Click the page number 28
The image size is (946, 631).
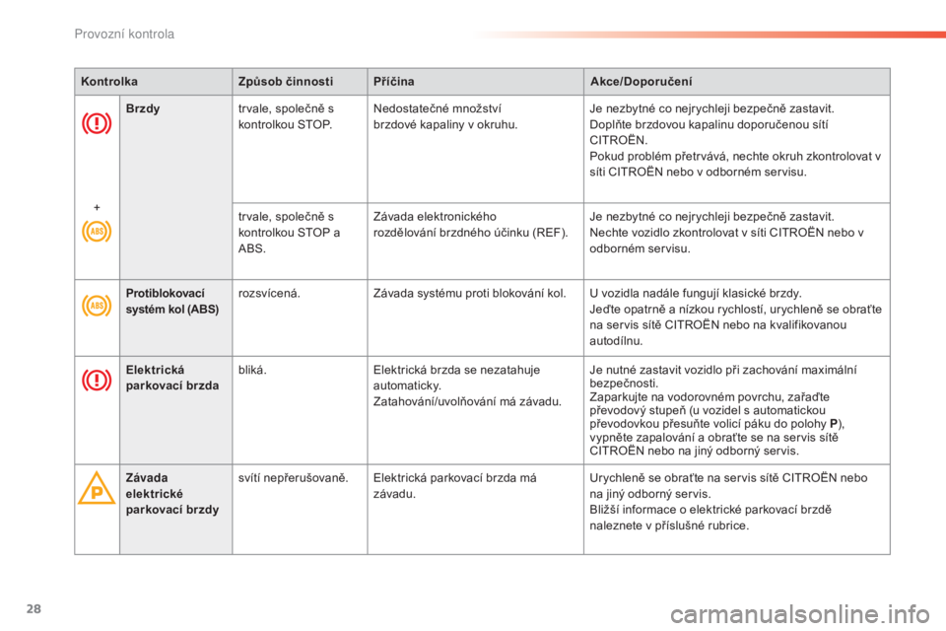[34, 608]
